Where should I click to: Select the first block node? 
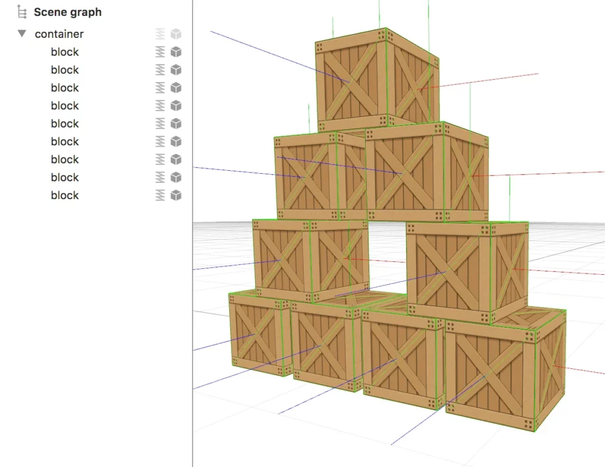coord(65,51)
